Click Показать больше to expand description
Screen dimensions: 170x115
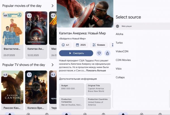pos(96,71)
